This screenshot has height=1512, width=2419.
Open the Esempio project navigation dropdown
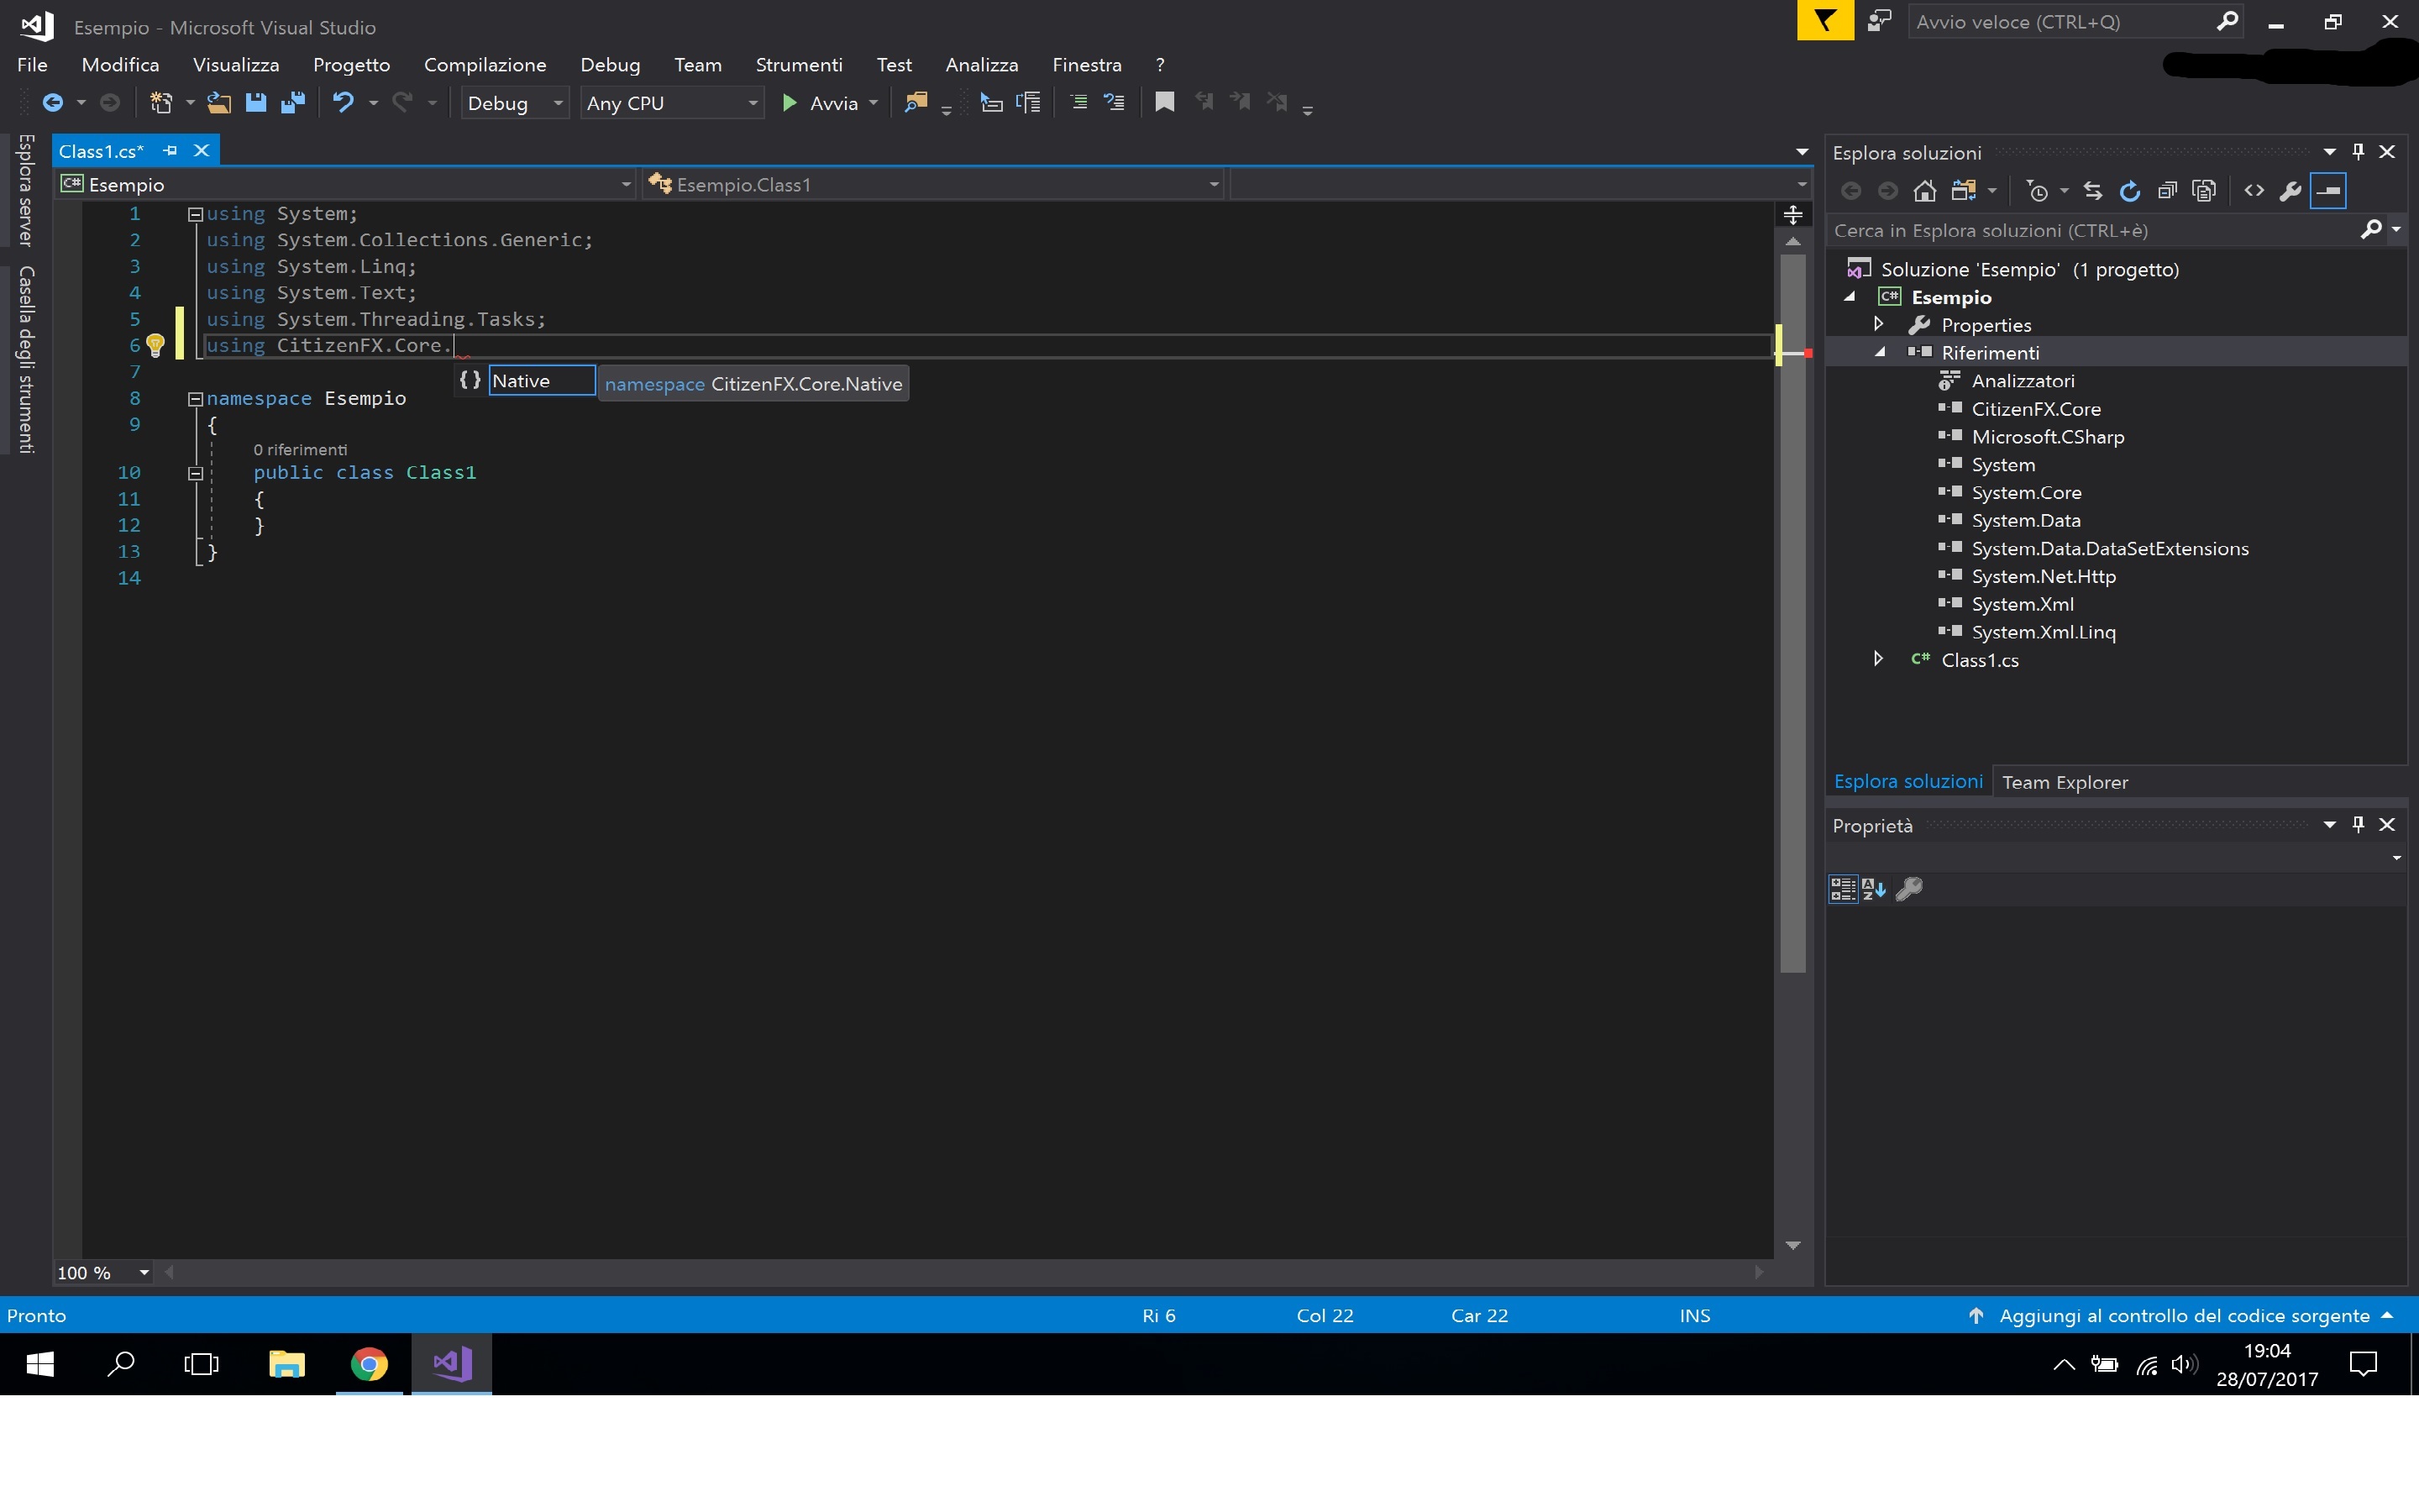point(346,184)
